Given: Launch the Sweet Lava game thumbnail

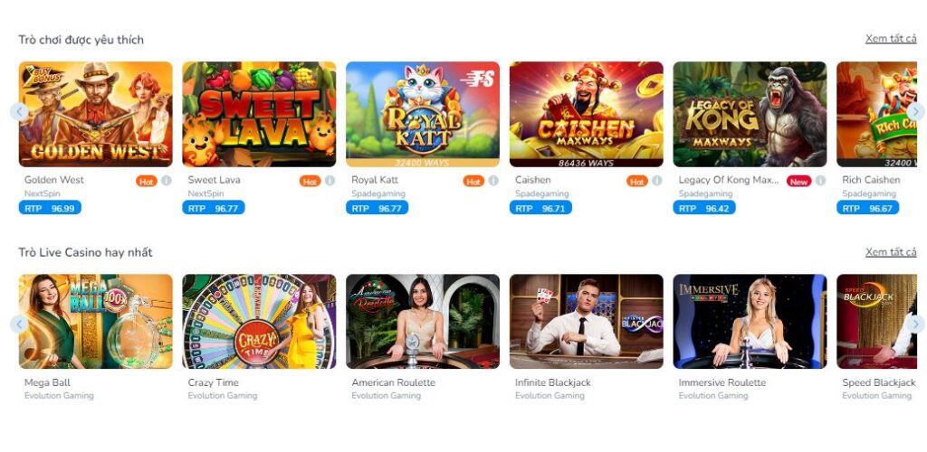Looking at the screenshot, I should point(259,115).
